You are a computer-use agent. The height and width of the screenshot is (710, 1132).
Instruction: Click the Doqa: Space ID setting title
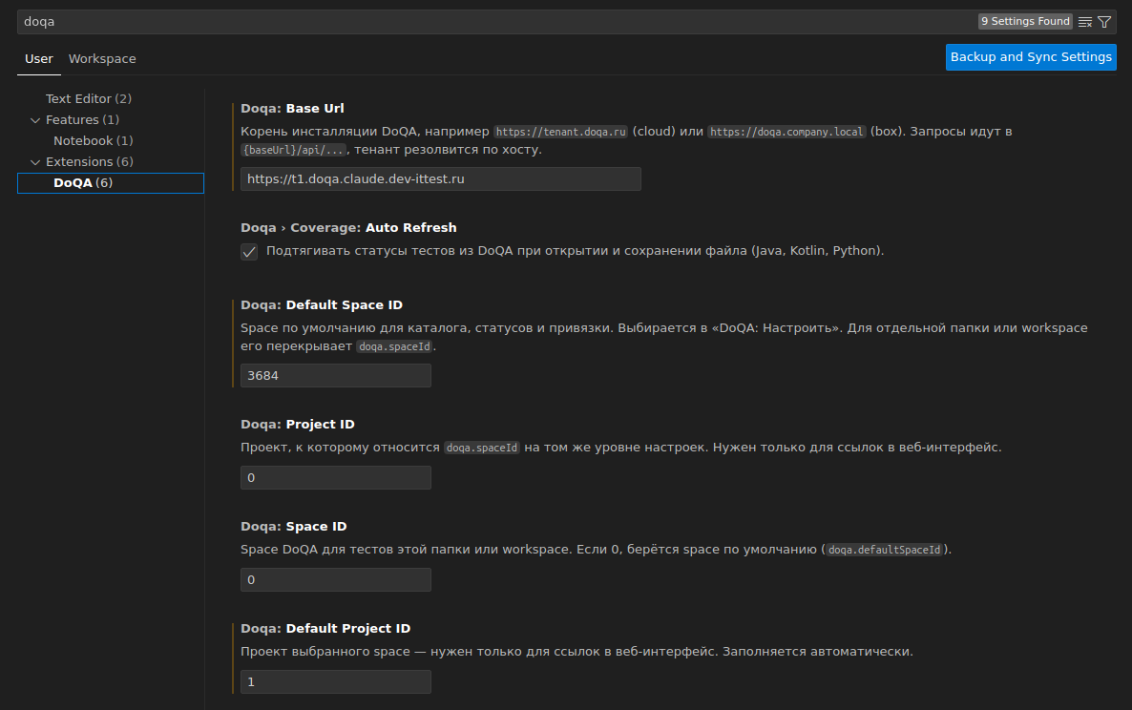(294, 527)
